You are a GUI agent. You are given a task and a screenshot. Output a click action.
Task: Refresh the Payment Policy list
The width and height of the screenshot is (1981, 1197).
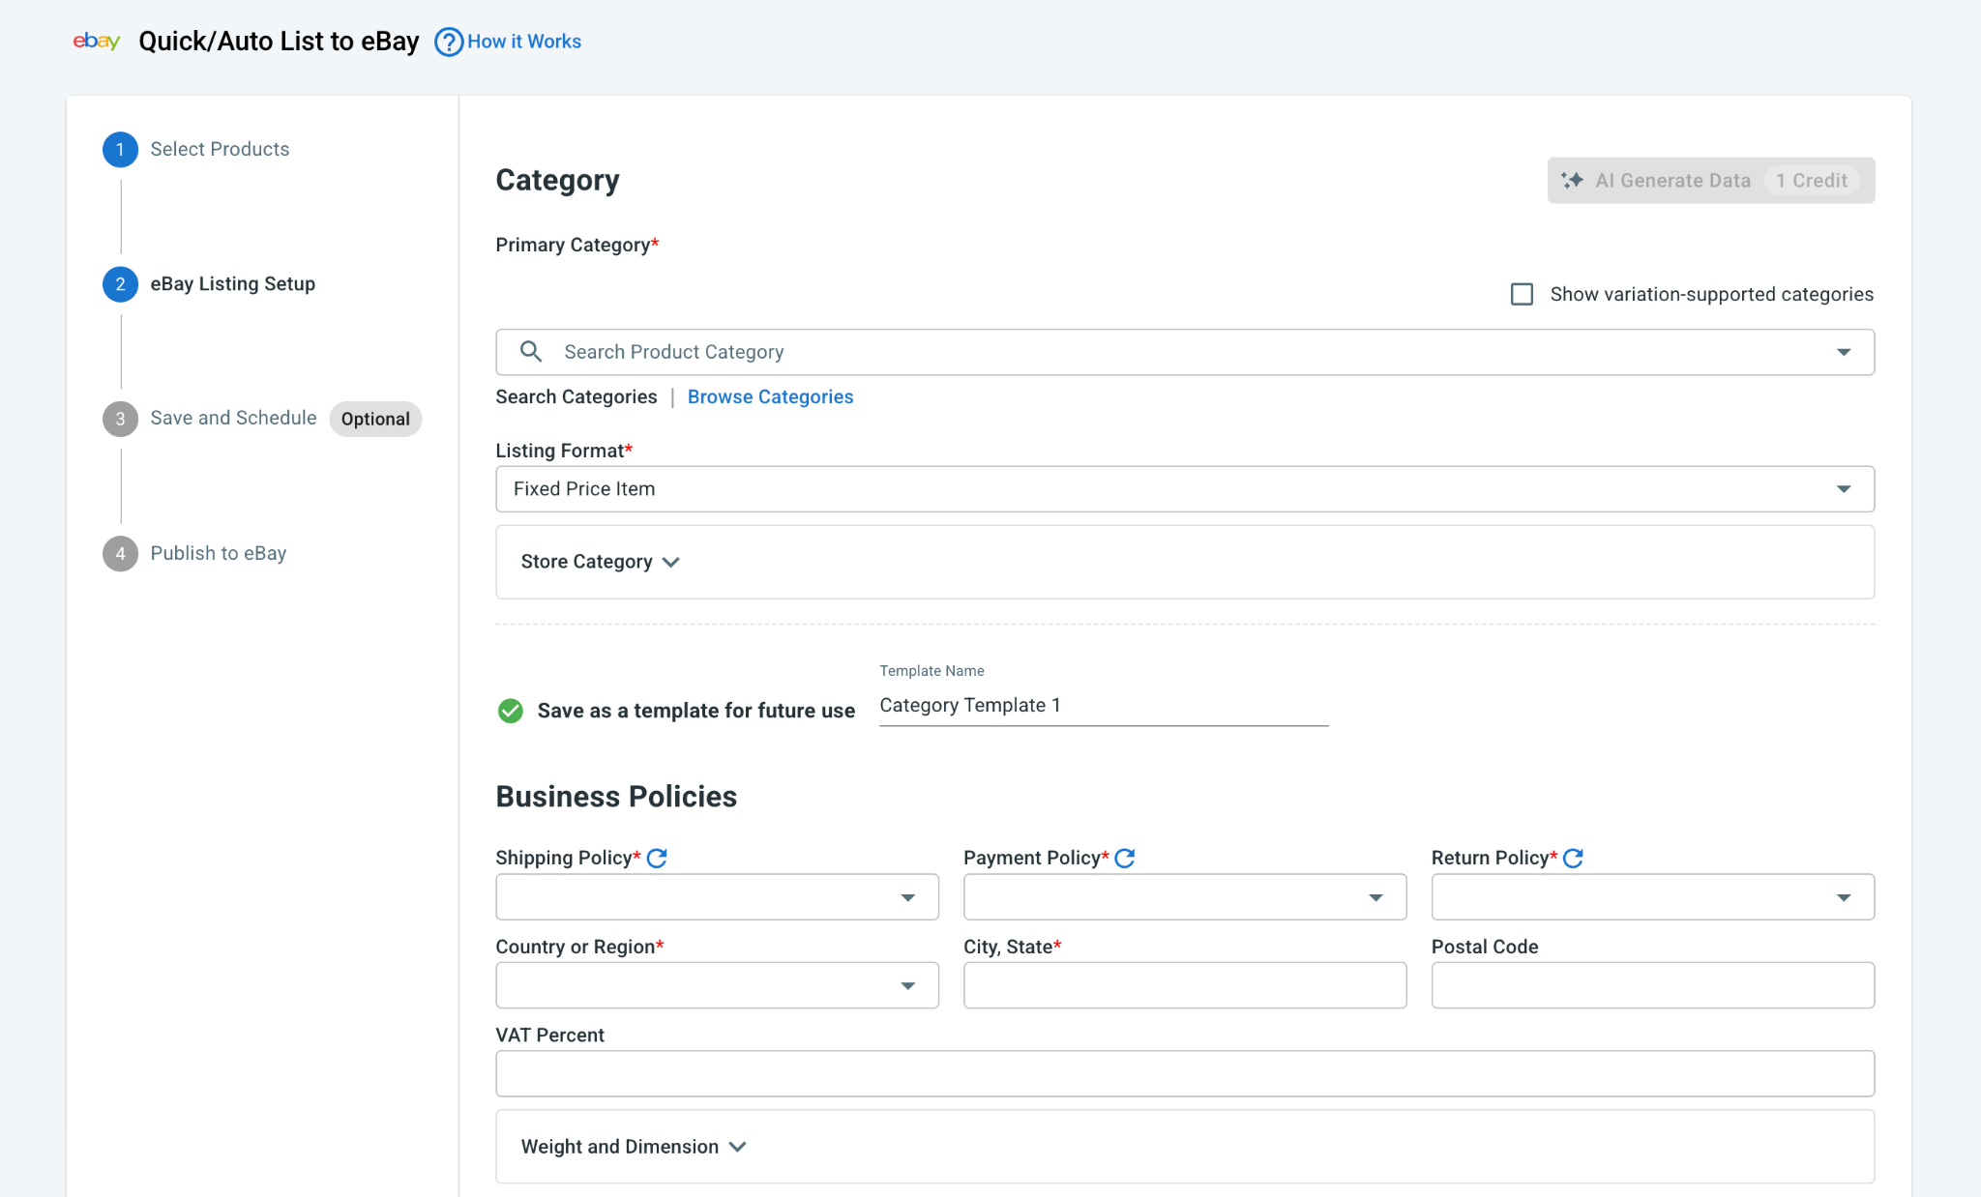[x=1124, y=858]
